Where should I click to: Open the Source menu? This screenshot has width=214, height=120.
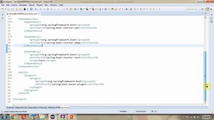tap(14, 5)
